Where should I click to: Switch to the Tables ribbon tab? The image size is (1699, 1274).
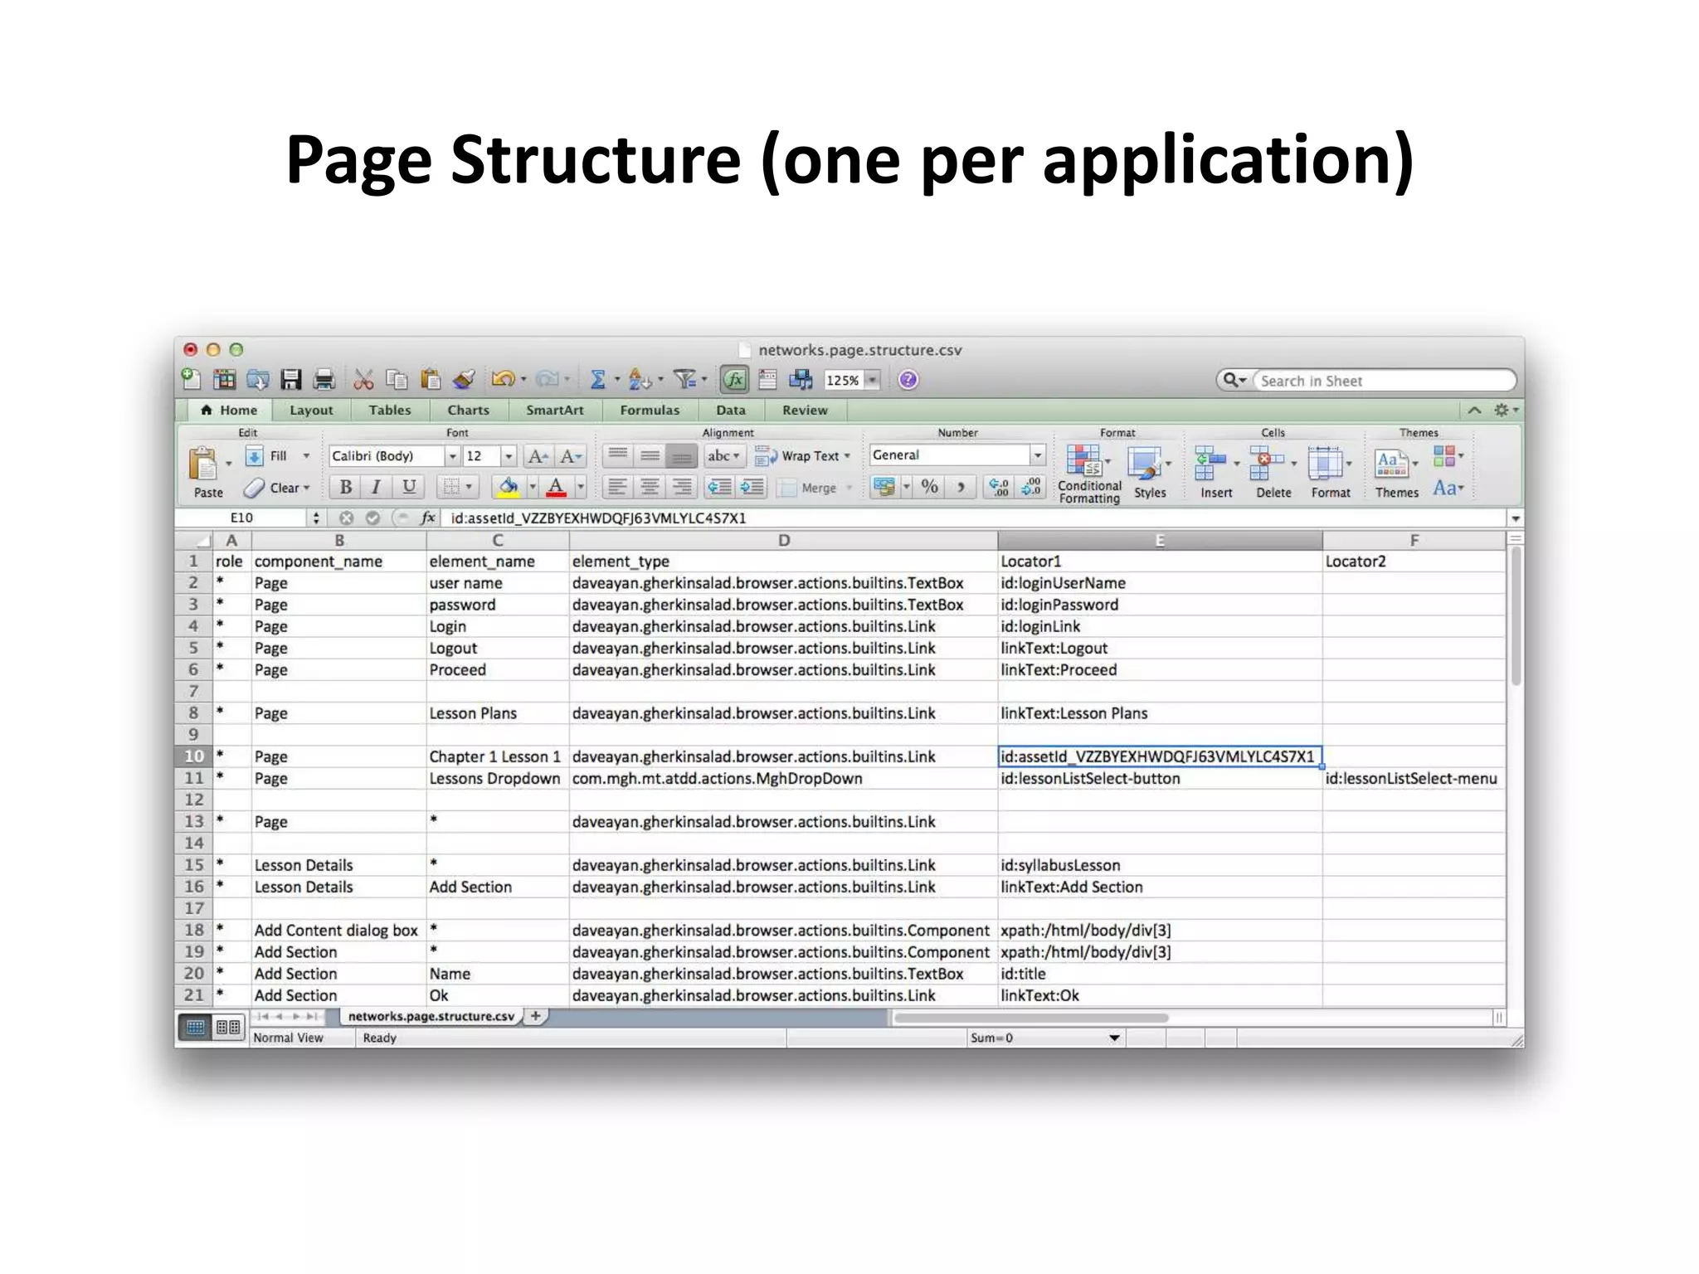pyautogui.click(x=389, y=410)
